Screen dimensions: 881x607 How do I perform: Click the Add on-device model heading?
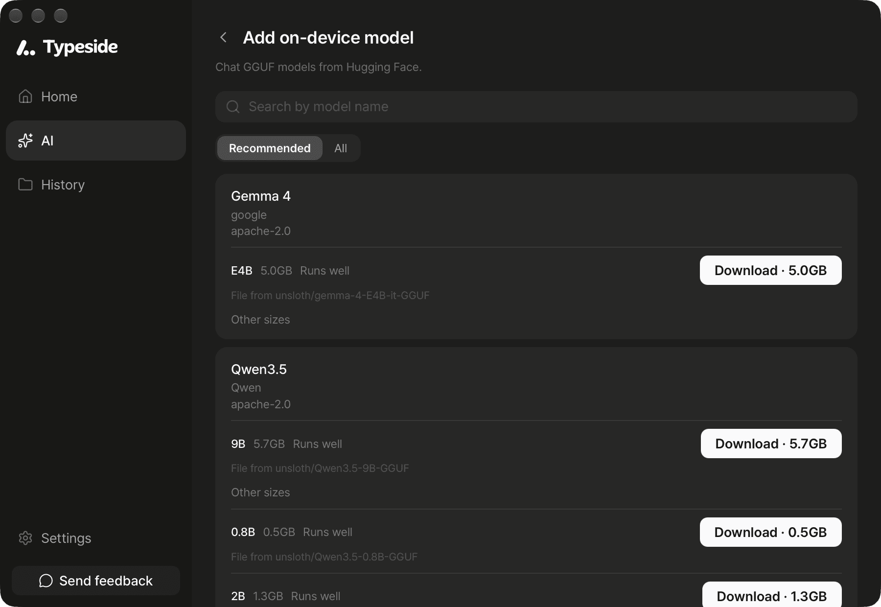[328, 38]
